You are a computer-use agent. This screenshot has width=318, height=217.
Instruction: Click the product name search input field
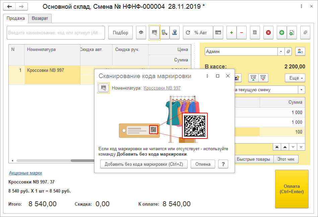tap(56, 33)
